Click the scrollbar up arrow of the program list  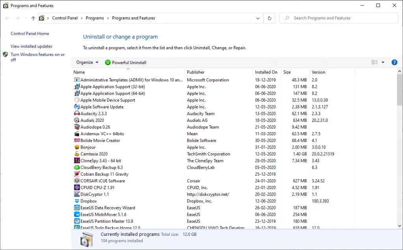click(x=399, y=71)
